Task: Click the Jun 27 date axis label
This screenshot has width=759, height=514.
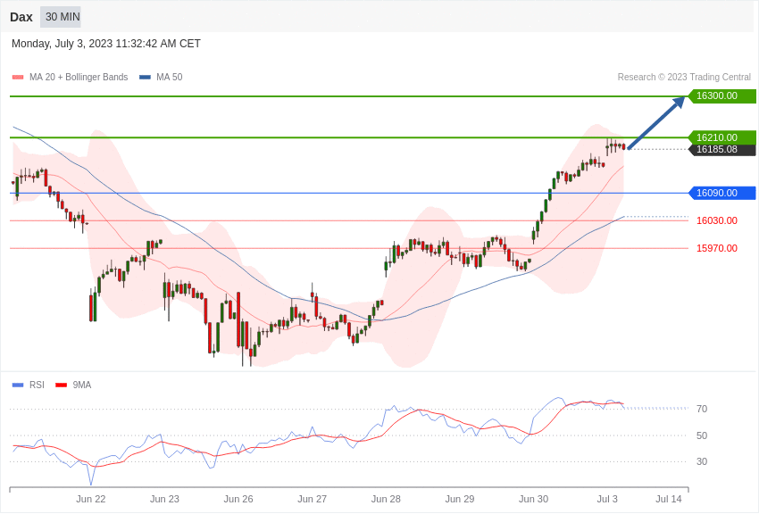Action: pos(313,499)
